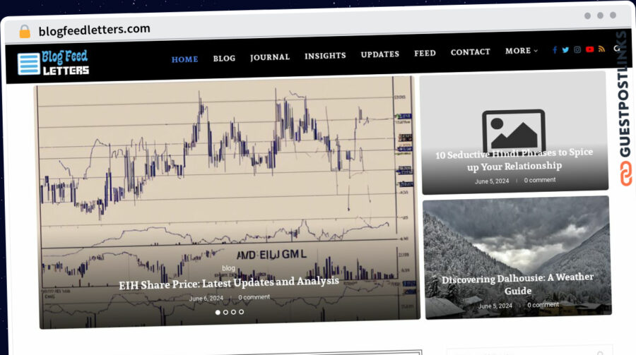The image size is (636, 355).
Task: Click the 'blog' category label on slider
Action: click(228, 268)
